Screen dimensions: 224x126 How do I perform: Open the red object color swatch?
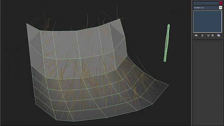(x=220, y=3)
